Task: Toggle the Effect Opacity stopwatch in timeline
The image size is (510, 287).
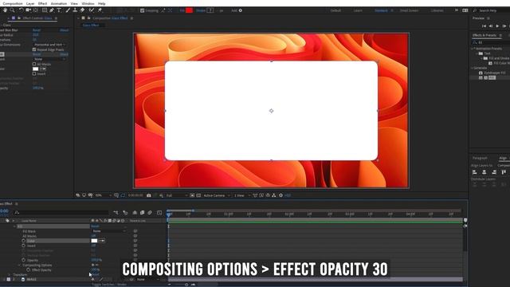Action: coord(29,269)
